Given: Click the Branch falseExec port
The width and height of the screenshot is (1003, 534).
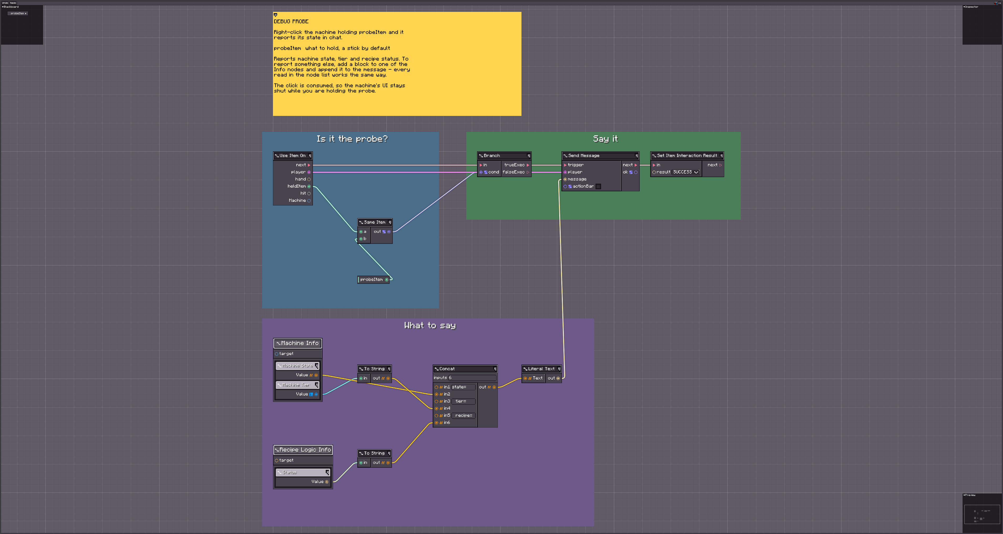Looking at the screenshot, I should coord(528,172).
